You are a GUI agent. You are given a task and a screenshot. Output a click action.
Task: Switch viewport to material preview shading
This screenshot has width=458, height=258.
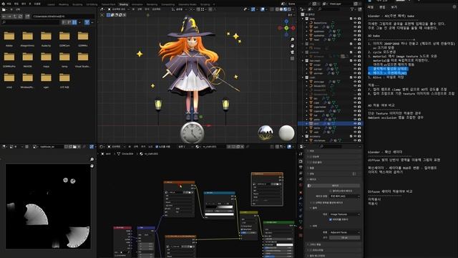pyautogui.click(x=285, y=9)
